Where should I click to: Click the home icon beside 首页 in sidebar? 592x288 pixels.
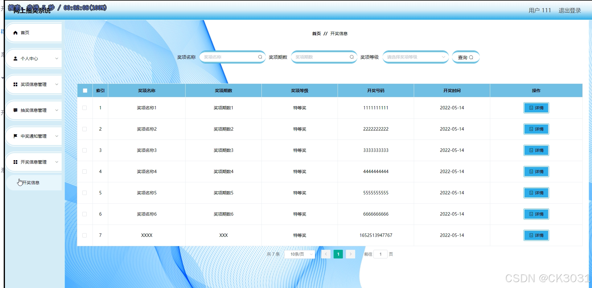coord(15,33)
